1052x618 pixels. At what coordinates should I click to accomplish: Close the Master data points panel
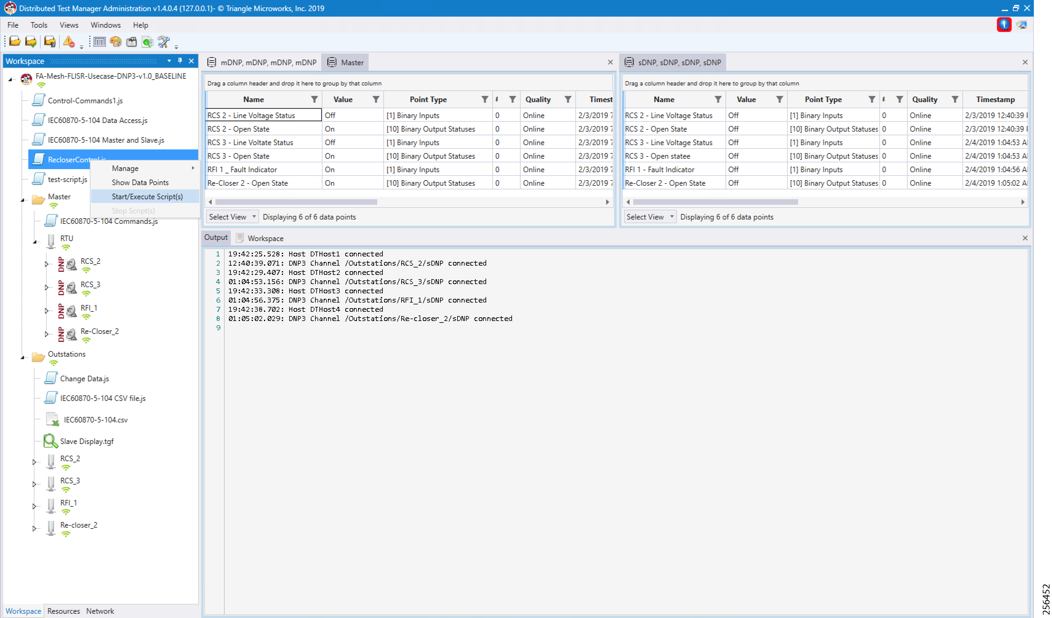(610, 62)
